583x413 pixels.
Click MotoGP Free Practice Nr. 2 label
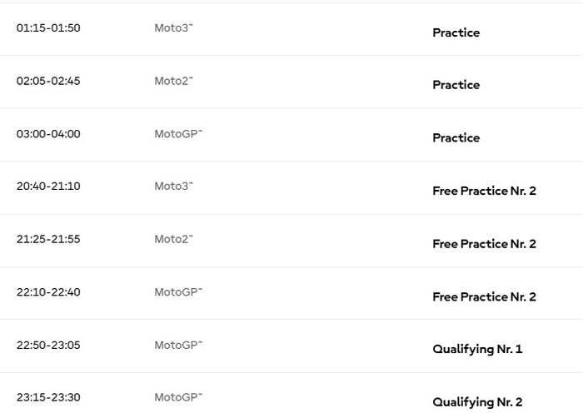click(x=484, y=296)
